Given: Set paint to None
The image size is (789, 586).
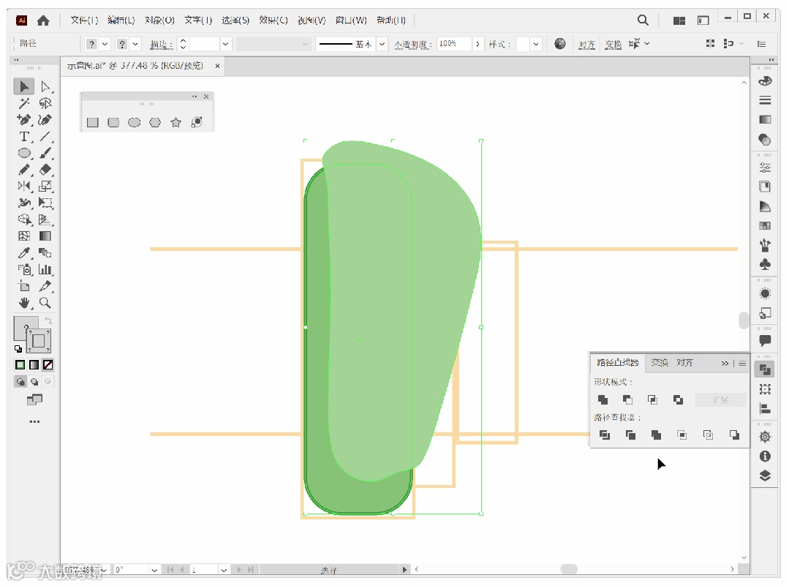Looking at the screenshot, I should 48,365.
